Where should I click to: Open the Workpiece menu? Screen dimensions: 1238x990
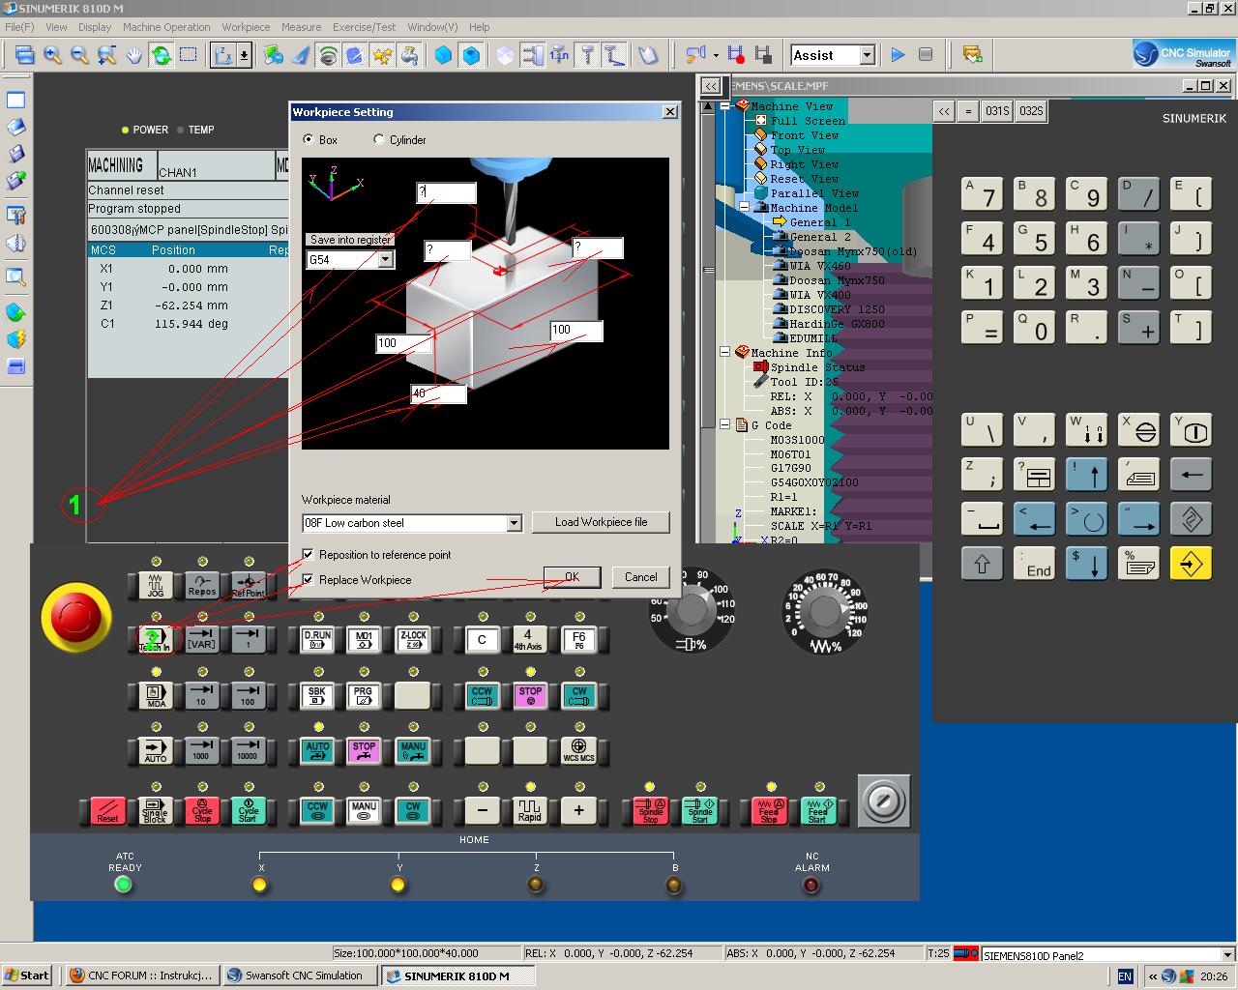246,27
